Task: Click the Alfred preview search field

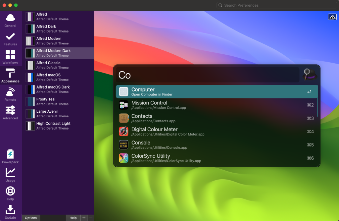Action: (x=208, y=75)
